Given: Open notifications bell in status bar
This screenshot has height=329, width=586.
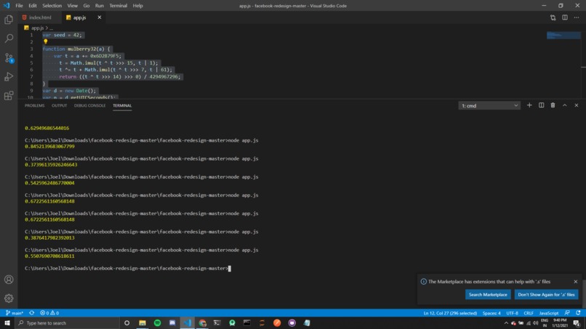Looking at the screenshot, I should point(578,313).
